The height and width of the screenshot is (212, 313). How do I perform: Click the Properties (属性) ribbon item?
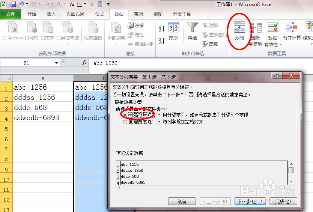point(136,35)
